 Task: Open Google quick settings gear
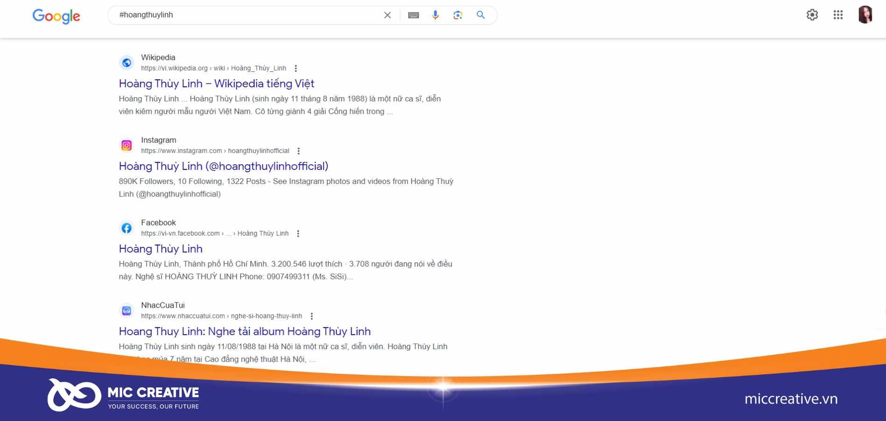pos(812,15)
